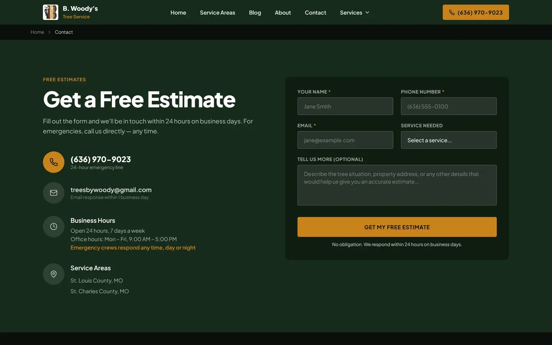This screenshot has height=345, width=552.
Task: Click the orange phone circle icon
Action: pos(54,162)
